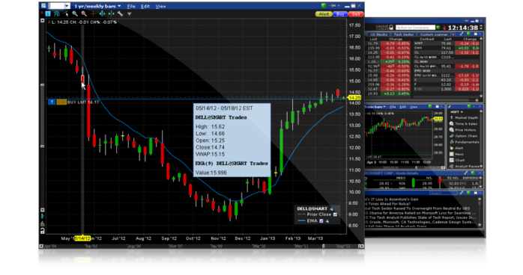Open the news panel wrench icon

pos(462,193)
